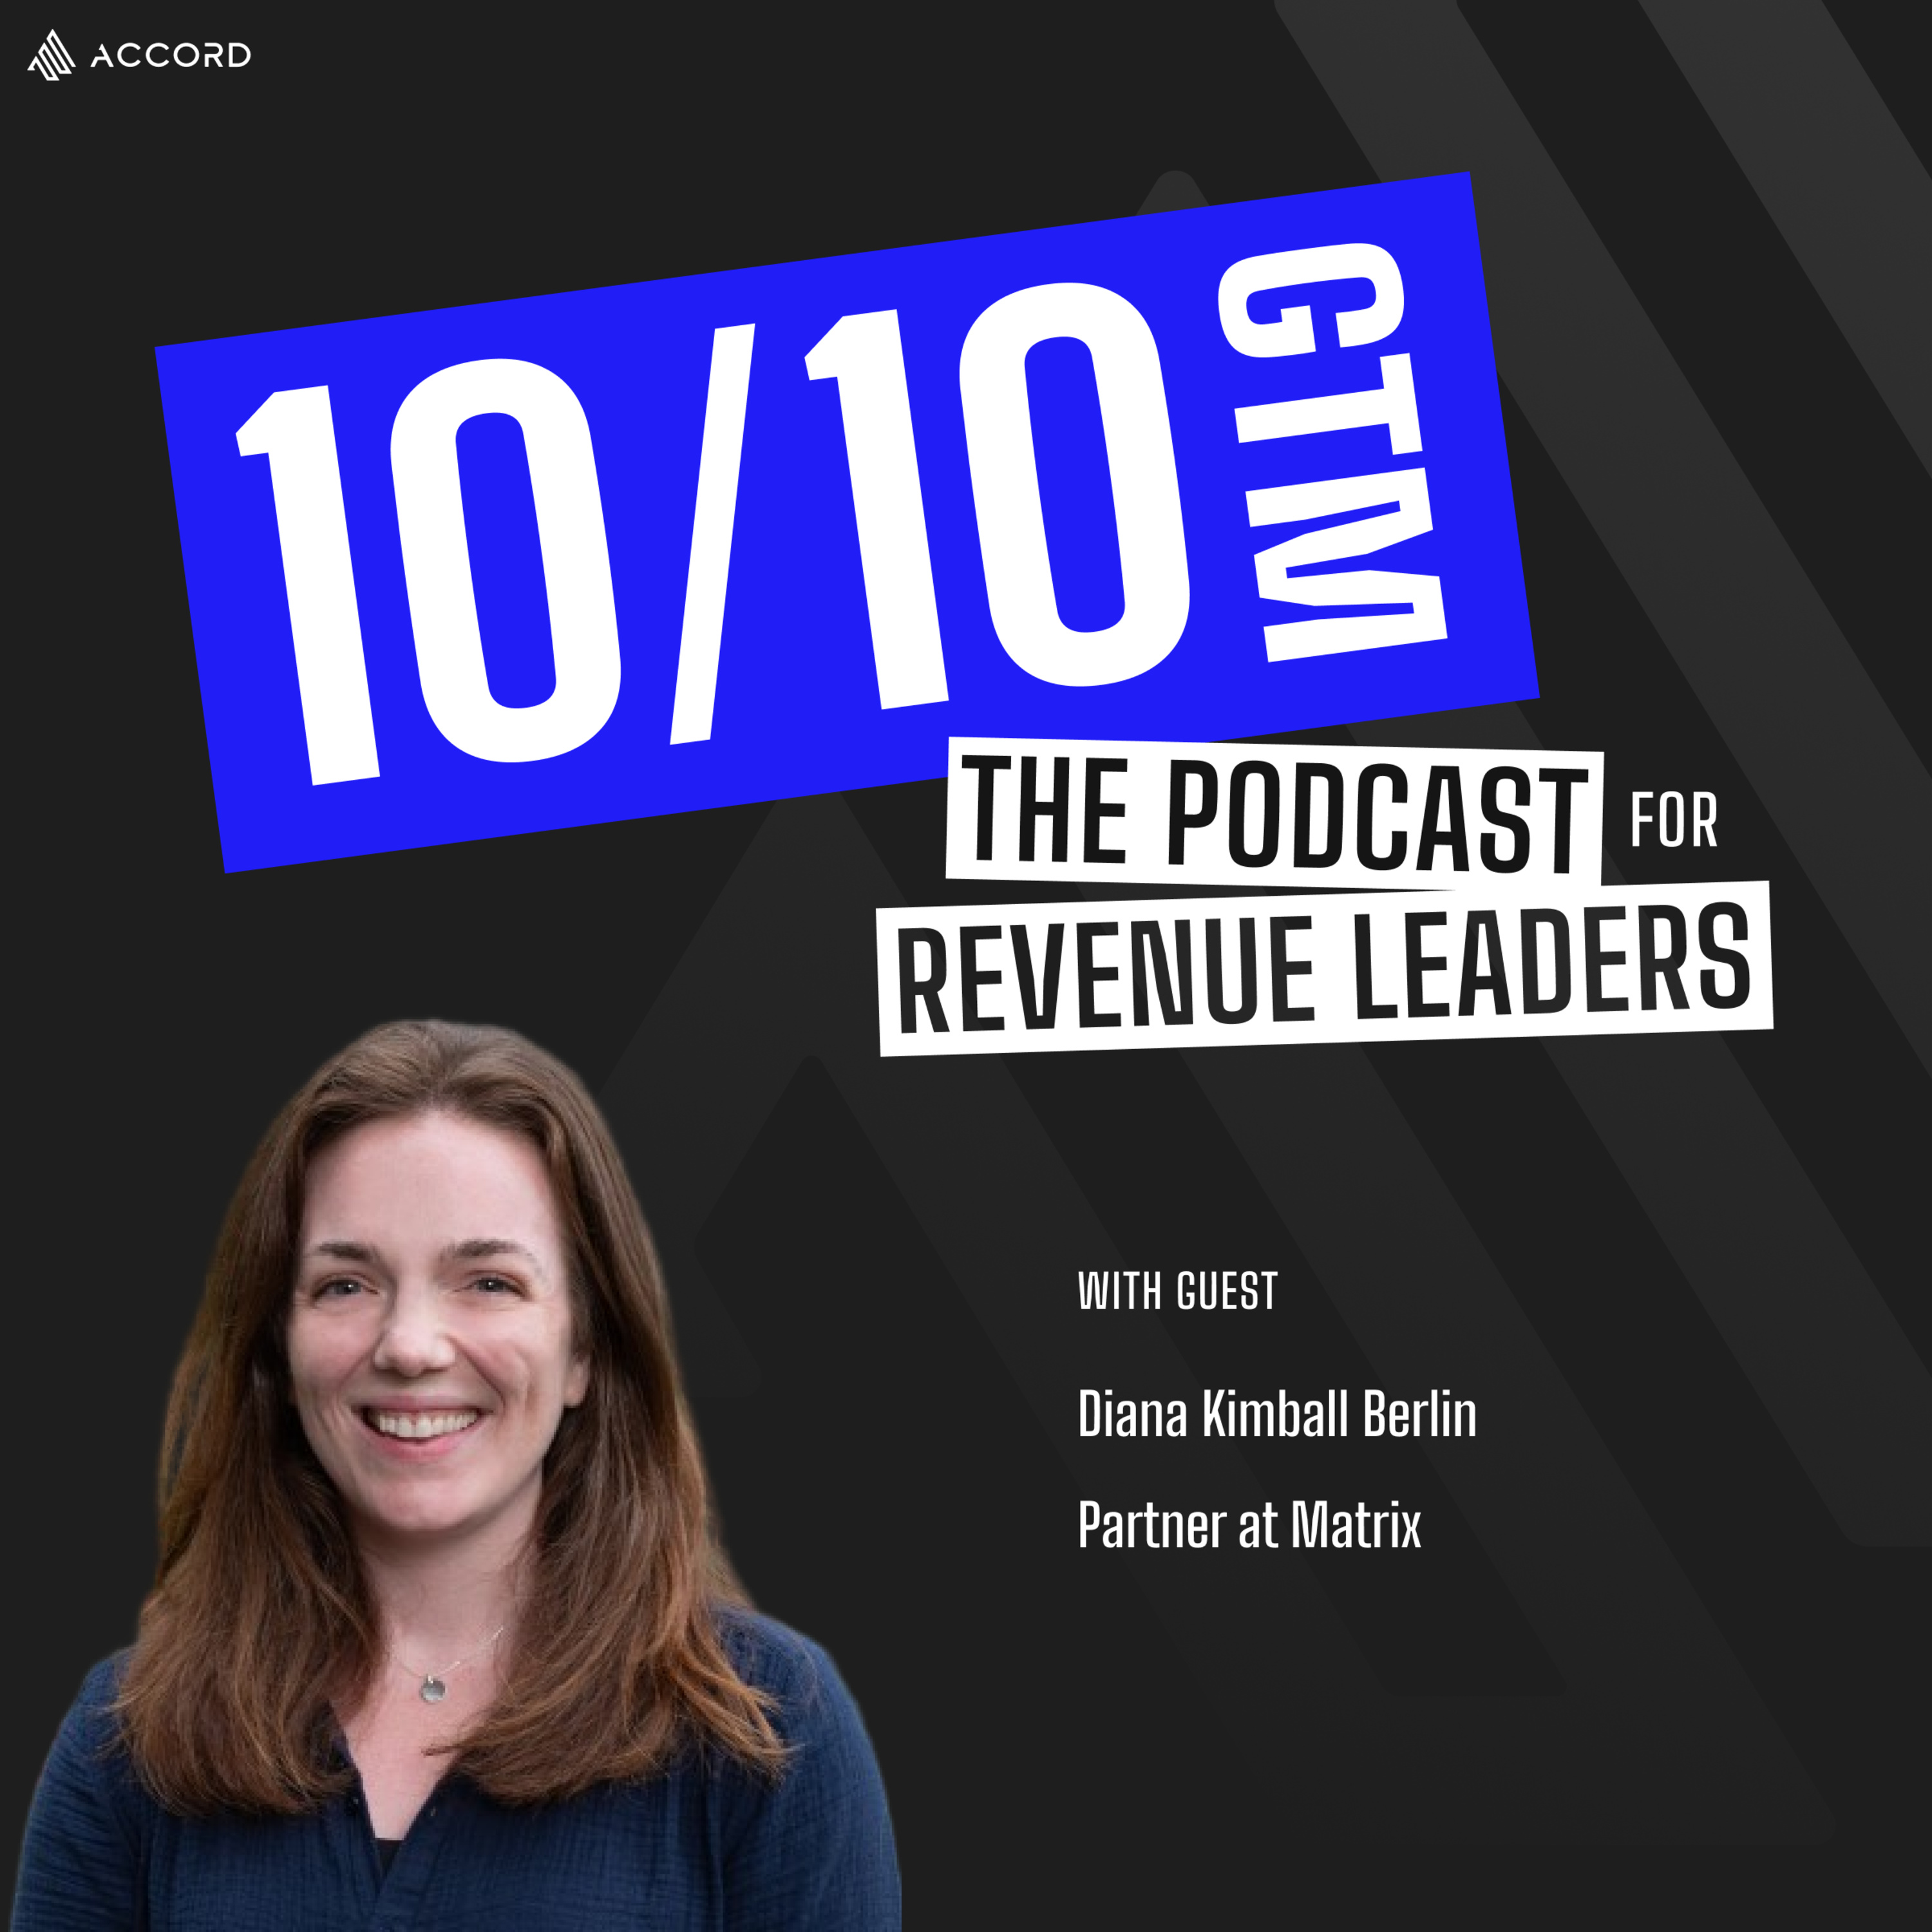This screenshot has width=1932, height=1932.
Task: Select the large 10/10 title text
Action: [x=713, y=534]
